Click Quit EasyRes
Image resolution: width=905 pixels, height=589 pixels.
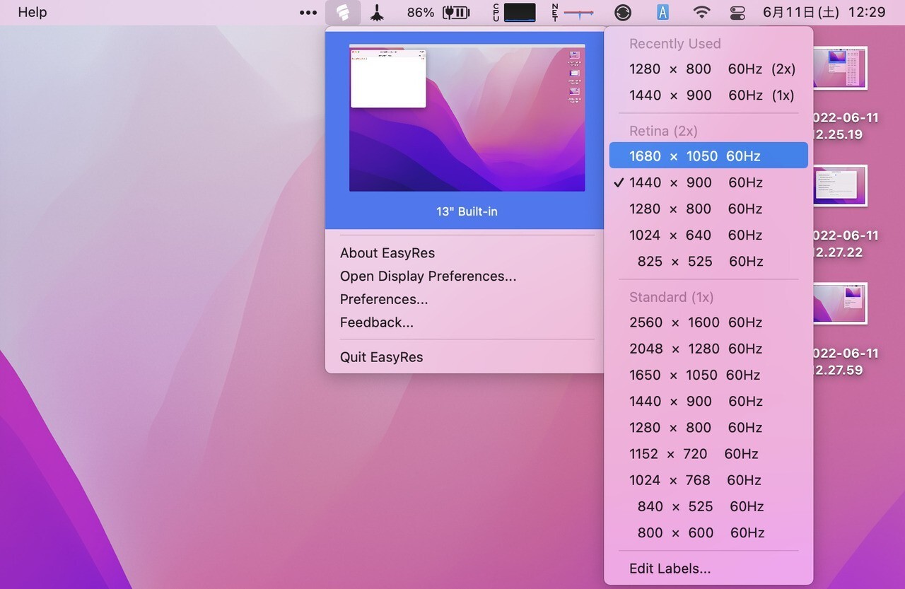(381, 357)
